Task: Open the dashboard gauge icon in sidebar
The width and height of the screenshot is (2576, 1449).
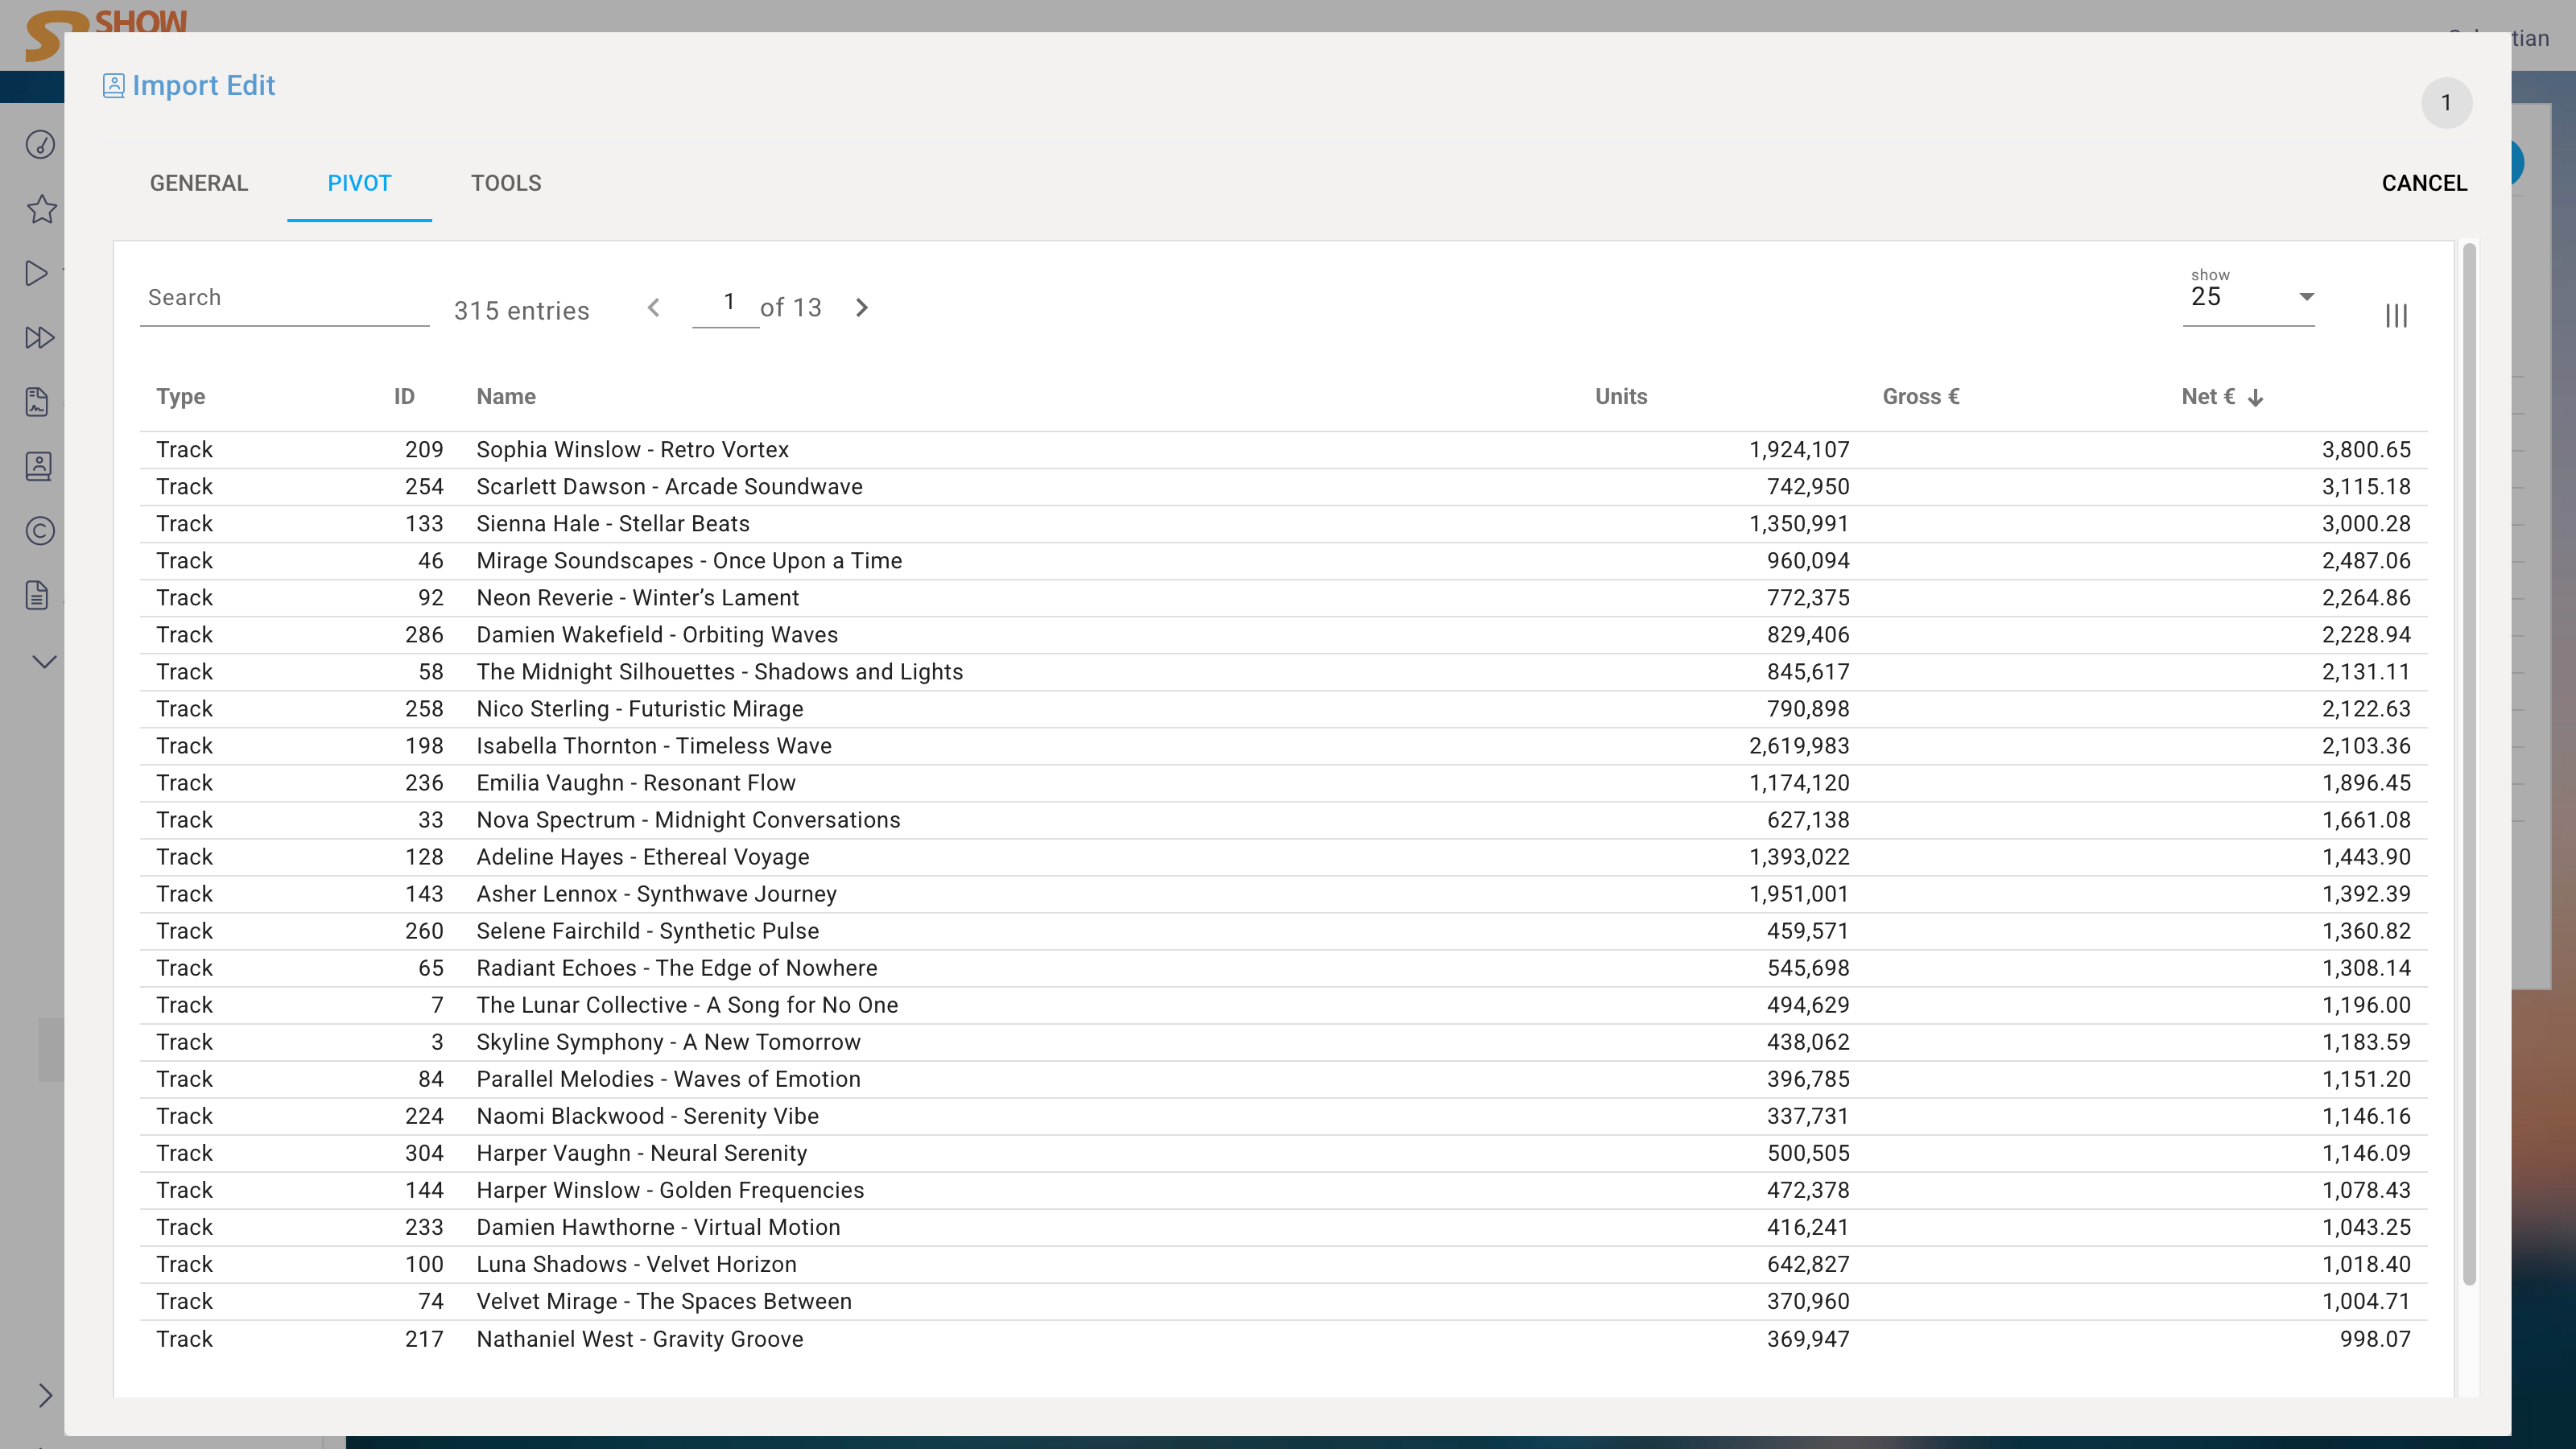Action: pyautogui.click(x=39, y=145)
